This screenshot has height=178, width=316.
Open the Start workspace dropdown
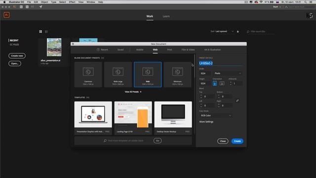277,7
